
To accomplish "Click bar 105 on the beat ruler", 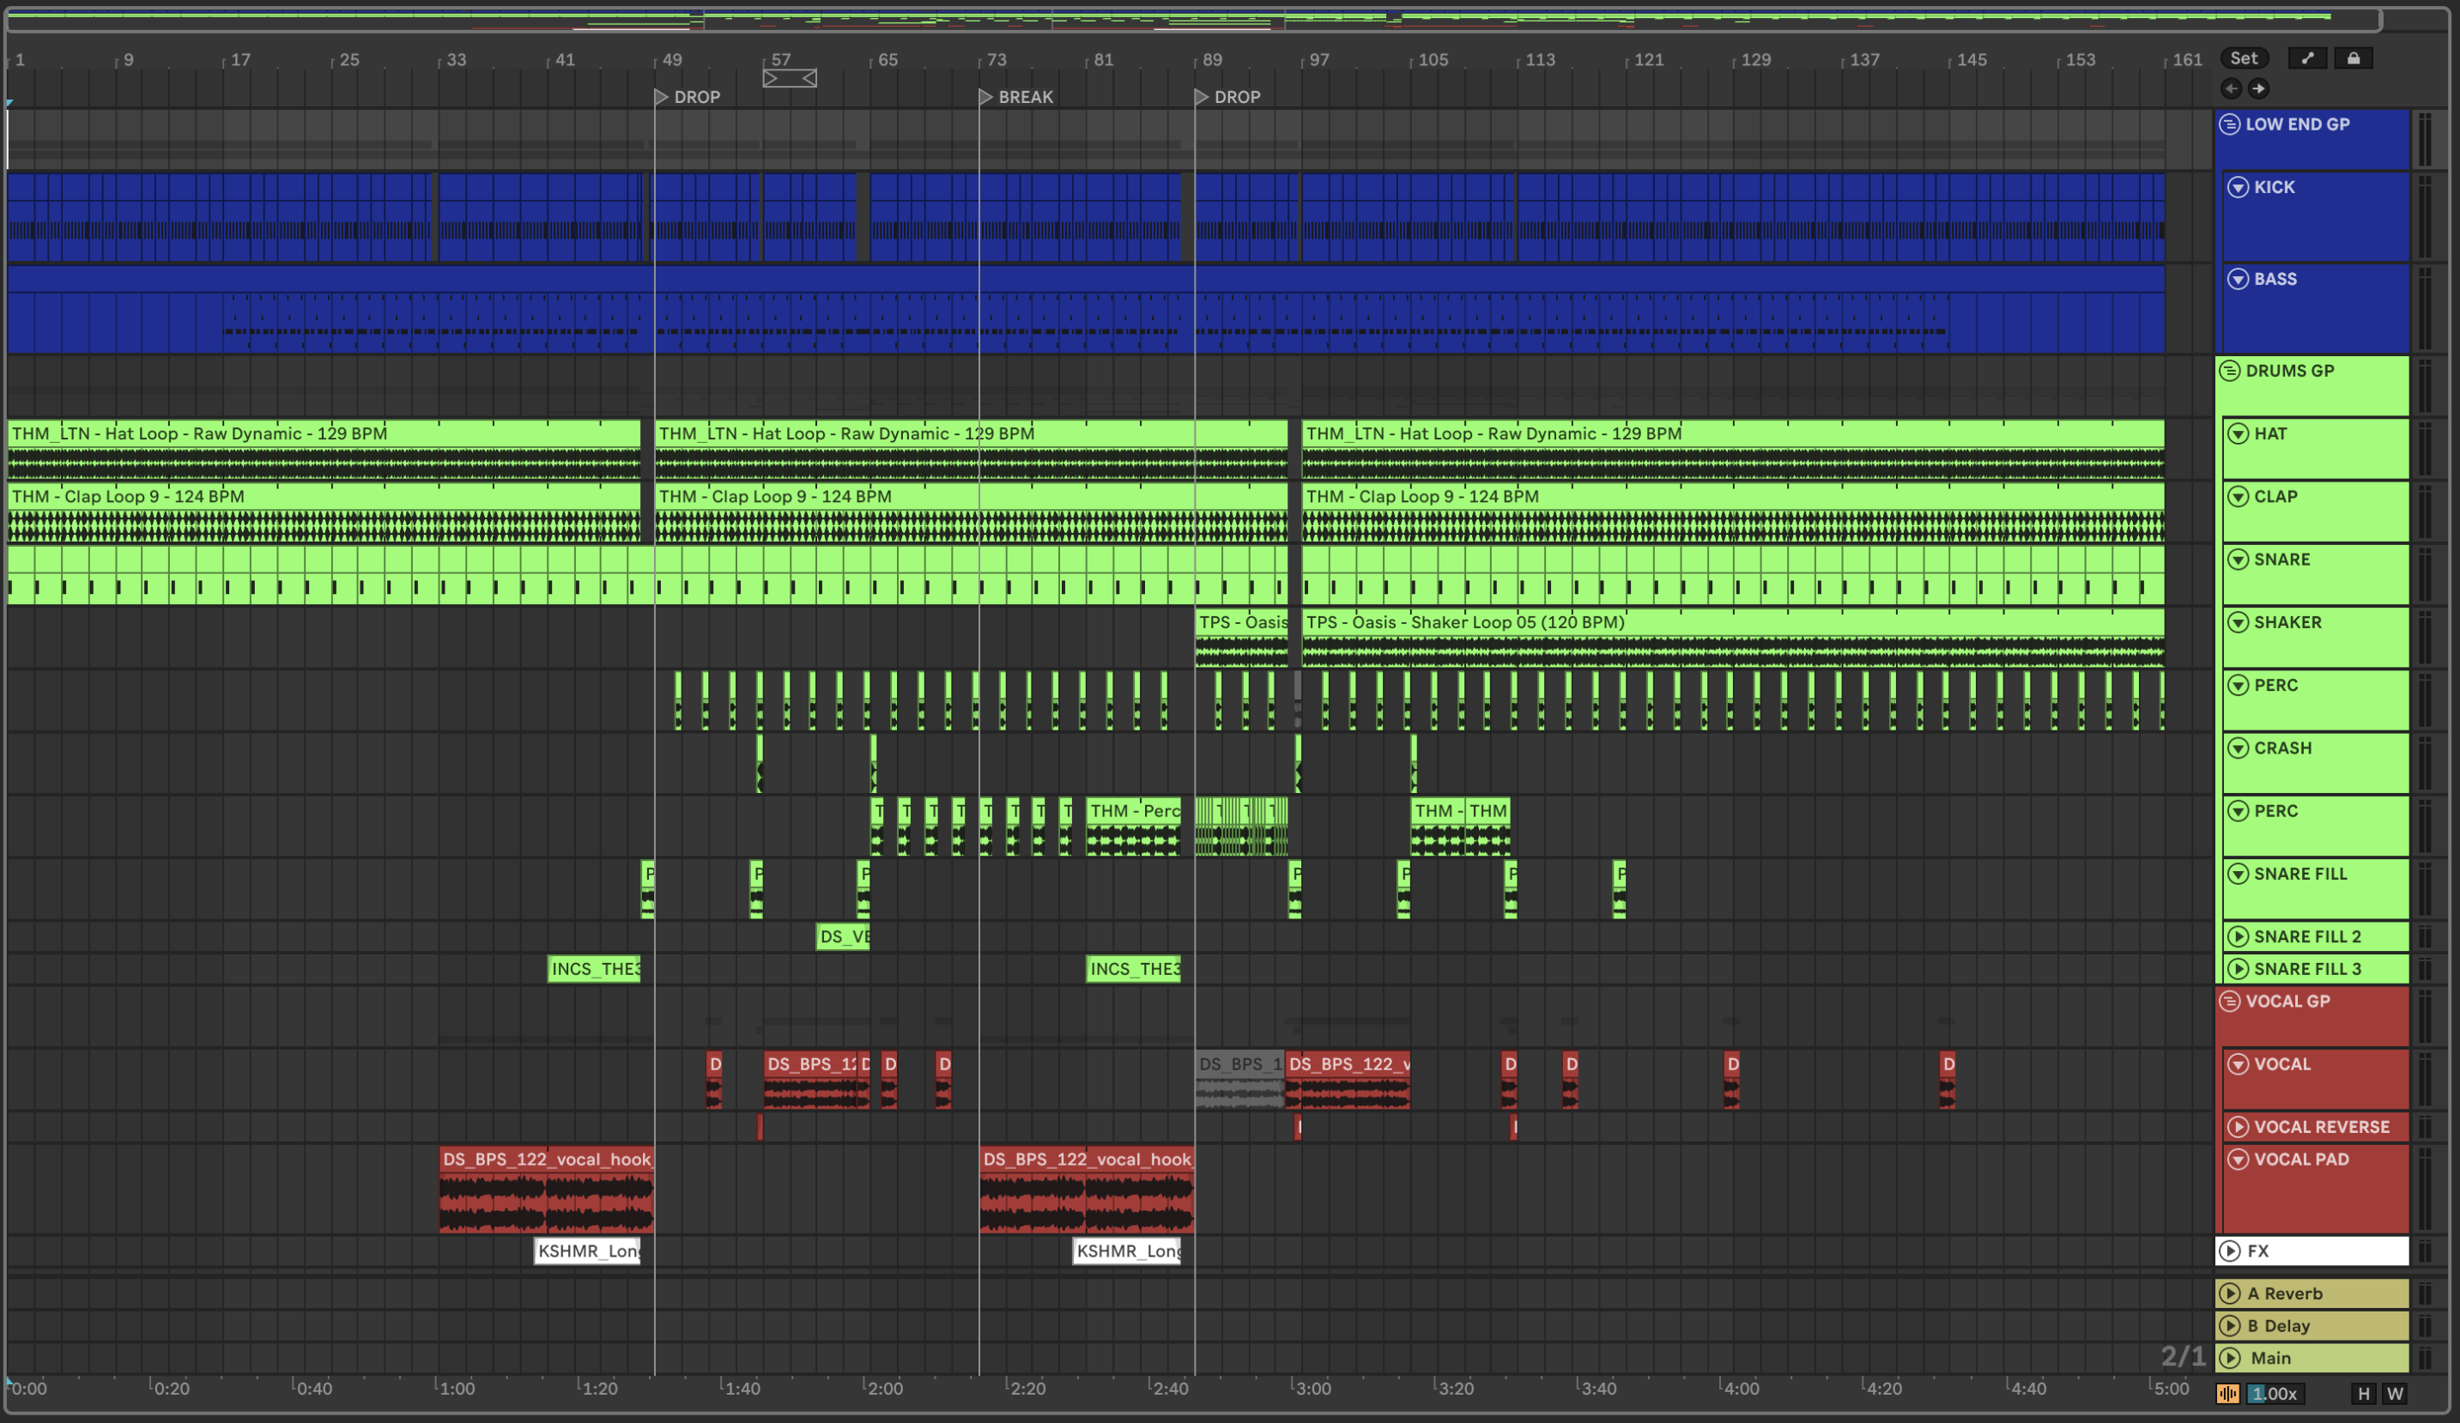I will click(1432, 61).
